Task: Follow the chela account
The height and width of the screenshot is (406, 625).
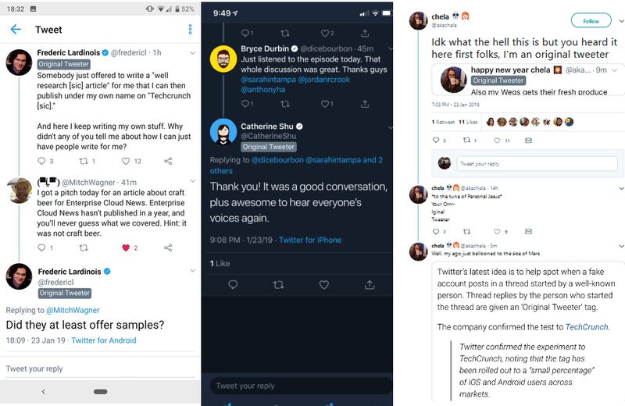Action: (x=591, y=21)
